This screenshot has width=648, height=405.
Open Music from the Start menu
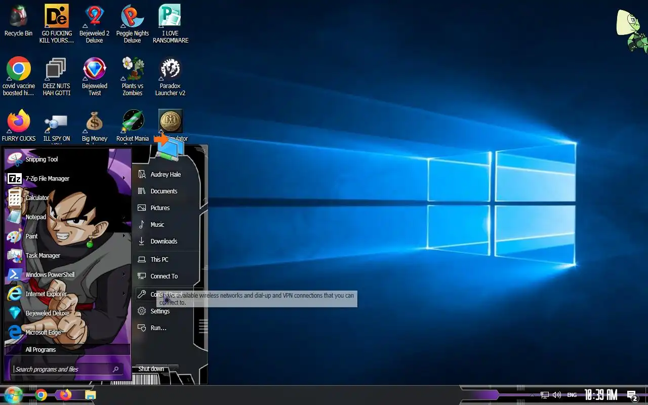[x=168, y=225]
